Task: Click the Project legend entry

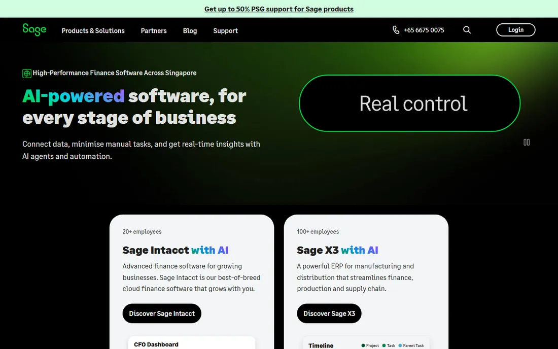Action: (x=370, y=345)
